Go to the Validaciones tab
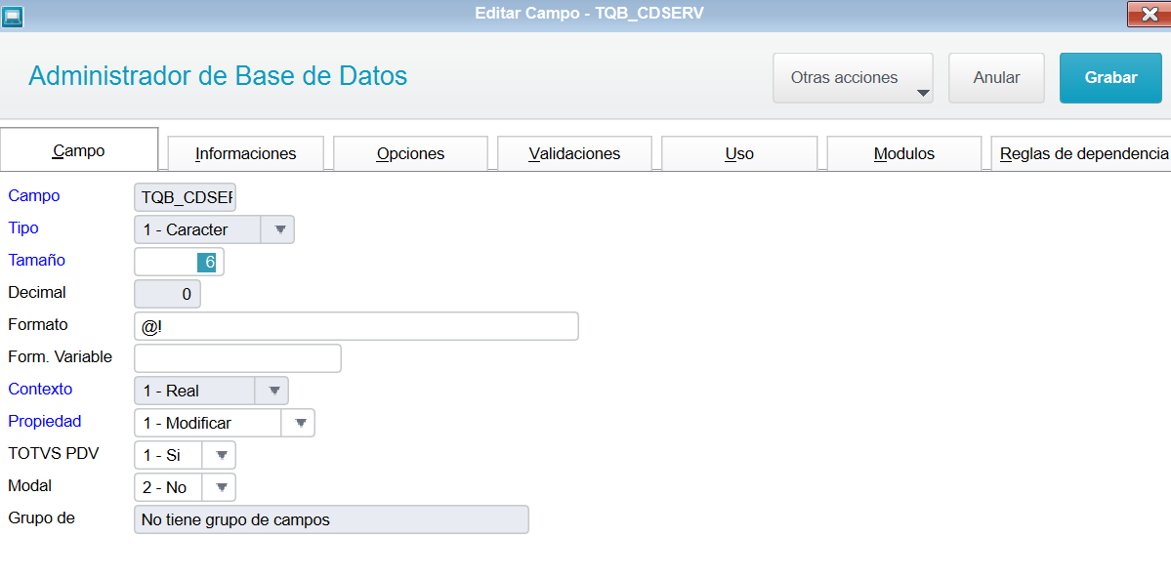 click(574, 154)
